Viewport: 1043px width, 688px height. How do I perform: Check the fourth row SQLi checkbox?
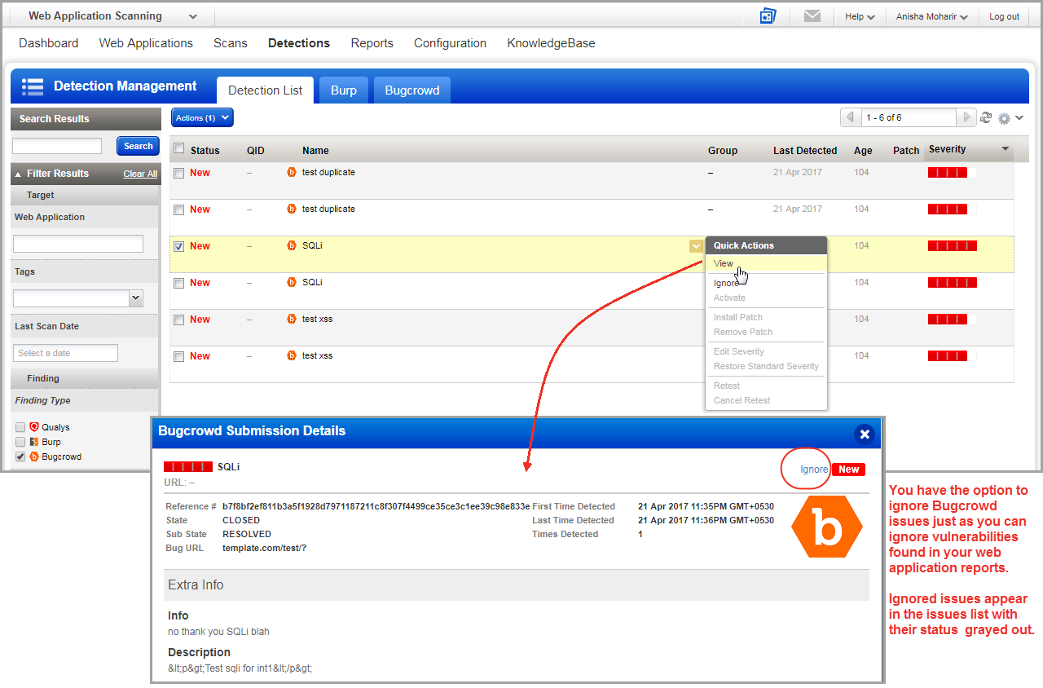tap(179, 283)
